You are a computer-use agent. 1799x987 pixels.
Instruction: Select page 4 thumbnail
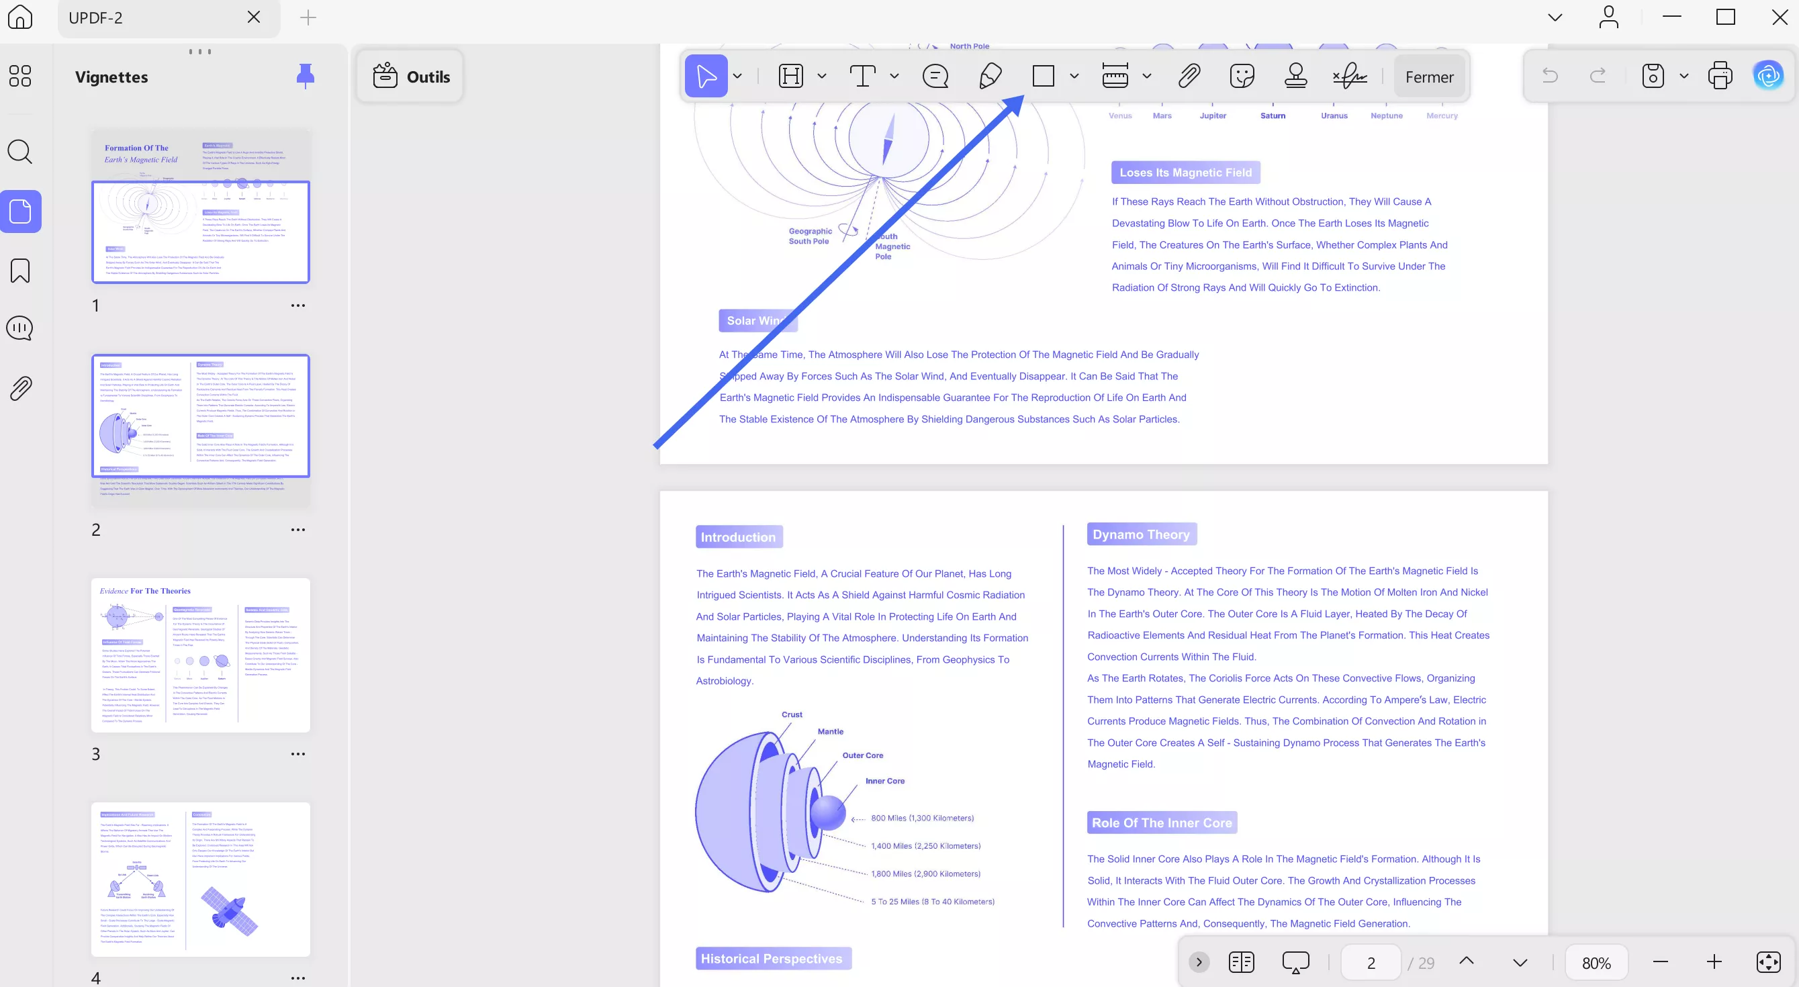200,880
